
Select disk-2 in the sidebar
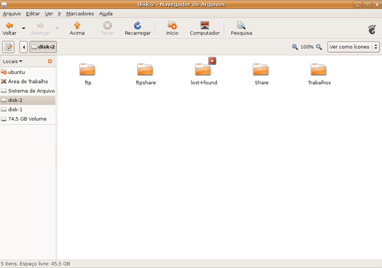coord(27,100)
